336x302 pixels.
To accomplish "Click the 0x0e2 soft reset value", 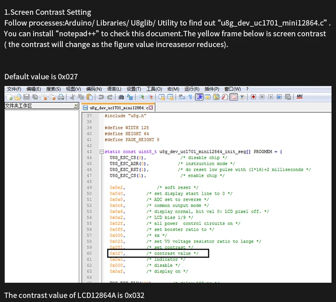I will point(116,188).
